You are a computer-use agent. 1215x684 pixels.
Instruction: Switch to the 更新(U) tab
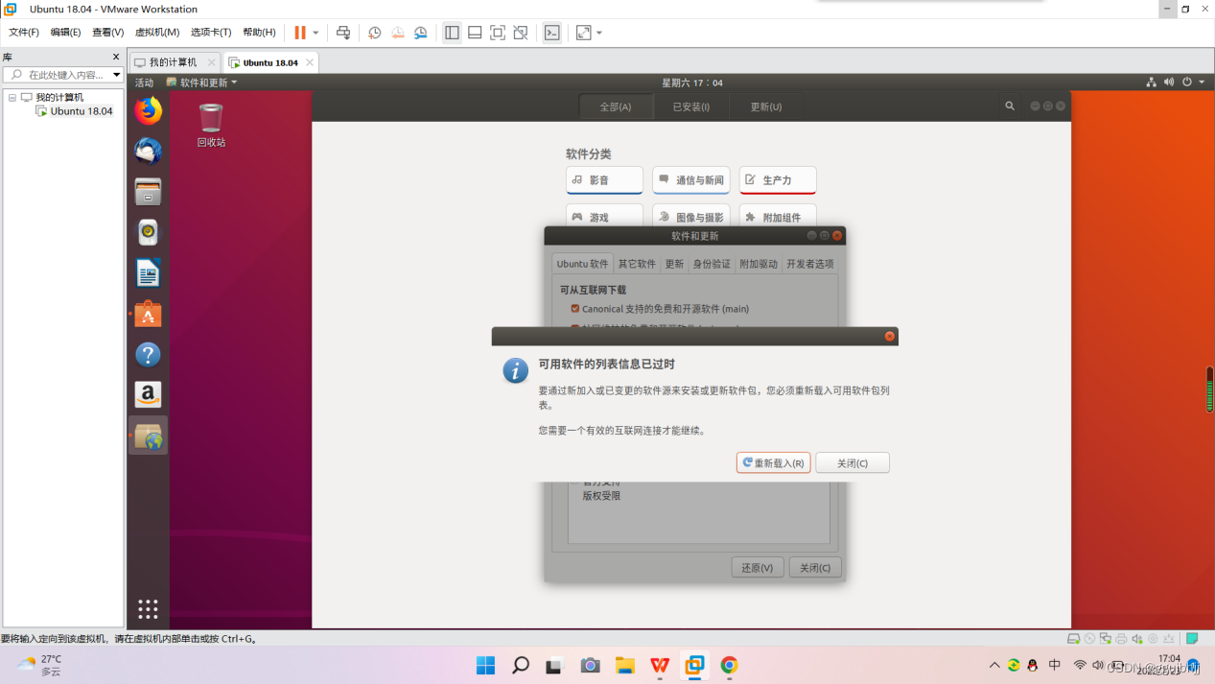(x=765, y=106)
